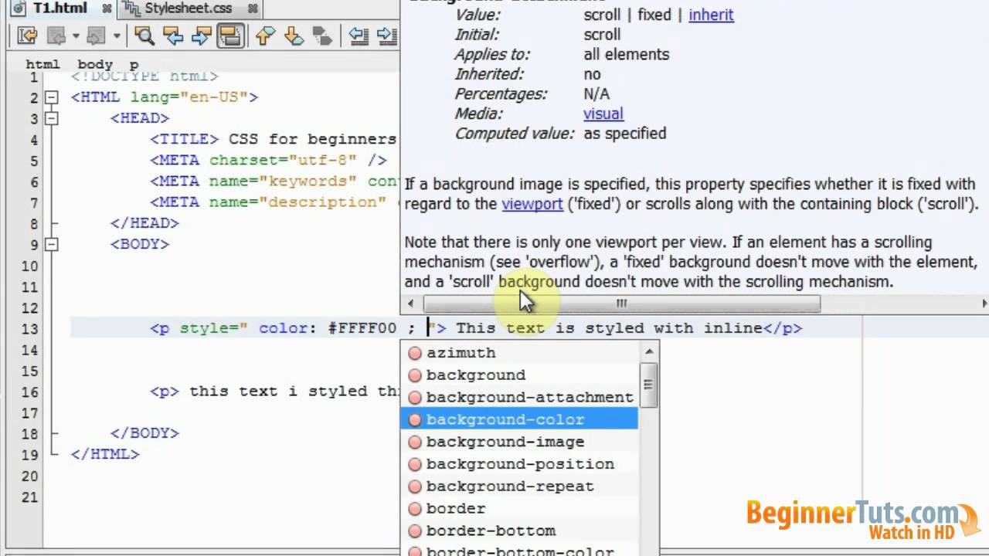The width and height of the screenshot is (989, 556).
Task: Click the closing </BODY> tag
Action: [144, 433]
